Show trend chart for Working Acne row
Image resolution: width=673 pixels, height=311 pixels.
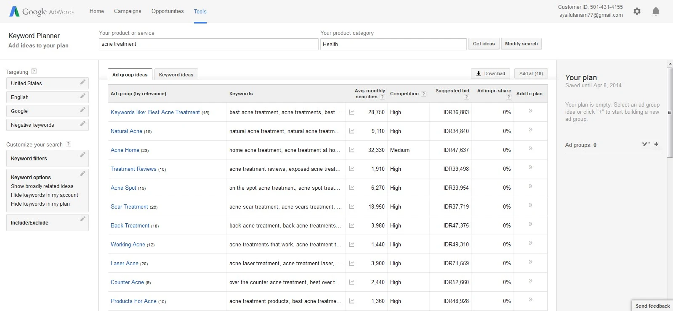pyautogui.click(x=351, y=245)
